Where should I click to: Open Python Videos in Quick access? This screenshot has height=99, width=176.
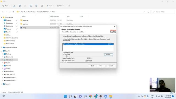10,41
